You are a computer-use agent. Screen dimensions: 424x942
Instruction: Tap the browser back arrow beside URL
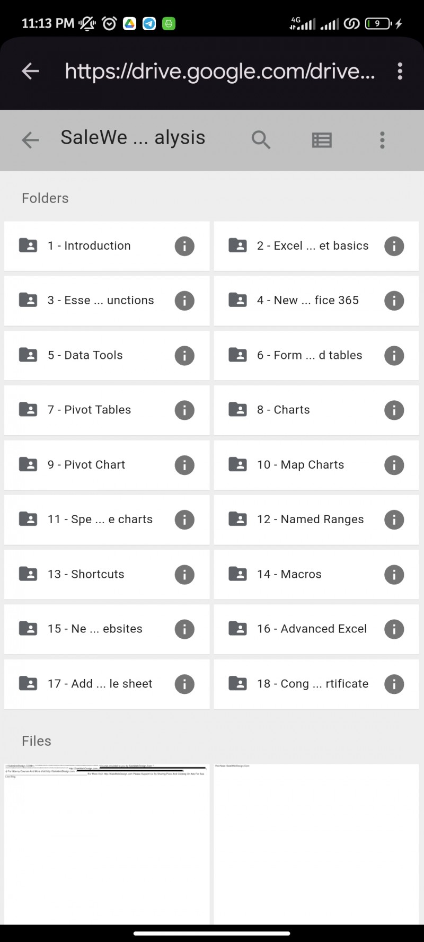pyautogui.click(x=30, y=71)
